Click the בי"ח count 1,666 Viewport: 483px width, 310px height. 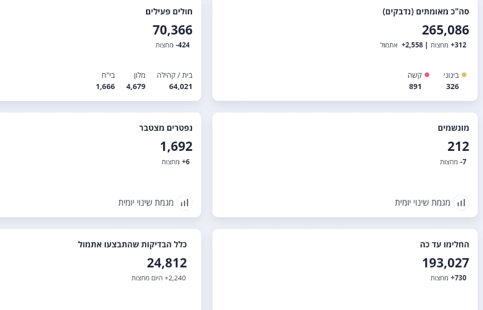pyautogui.click(x=105, y=87)
